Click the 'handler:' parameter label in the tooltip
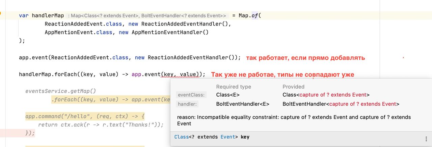Screen dimensions: 432x147 (x=187, y=104)
